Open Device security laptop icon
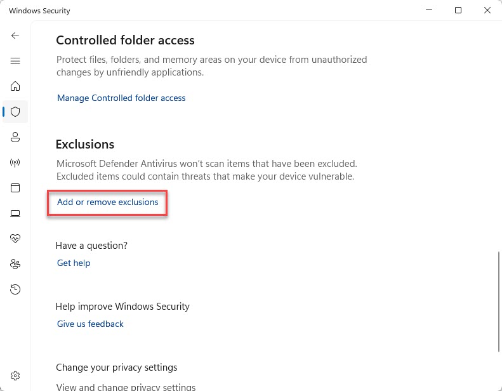This screenshot has height=391, width=502. [x=15, y=213]
